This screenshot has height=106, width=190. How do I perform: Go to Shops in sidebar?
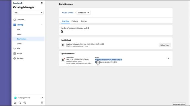tap(19, 54)
